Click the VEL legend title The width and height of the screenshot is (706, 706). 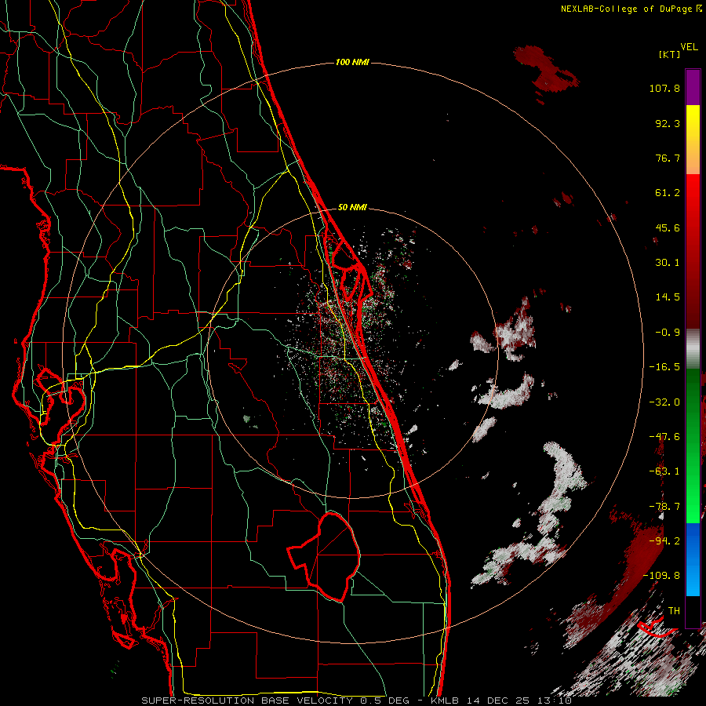tap(689, 47)
